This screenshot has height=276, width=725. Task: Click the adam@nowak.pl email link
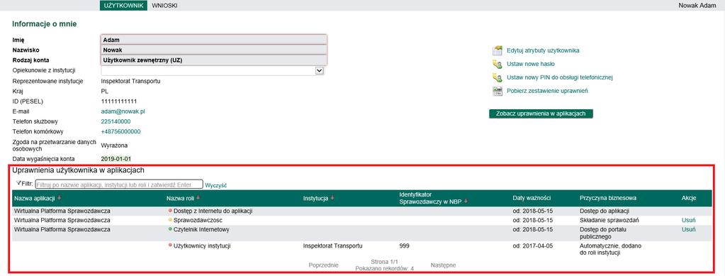coord(123,111)
